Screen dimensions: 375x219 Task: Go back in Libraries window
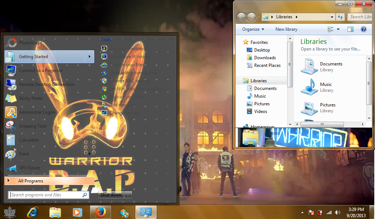point(241,17)
